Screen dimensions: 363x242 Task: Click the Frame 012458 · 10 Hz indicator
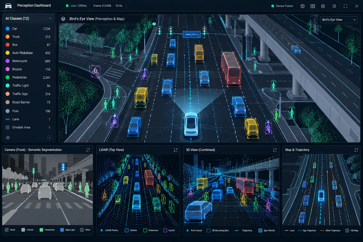click(108, 6)
